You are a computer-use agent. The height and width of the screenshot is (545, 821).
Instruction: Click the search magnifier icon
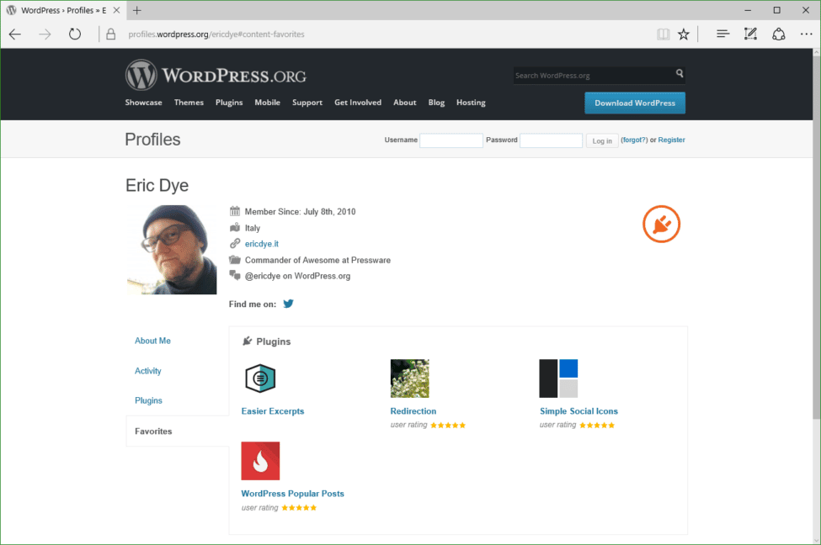[x=679, y=73]
